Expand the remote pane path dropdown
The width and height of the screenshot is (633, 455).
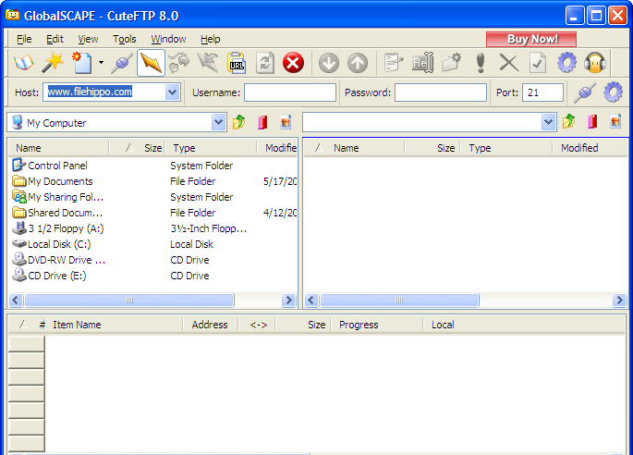[x=548, y=122]
